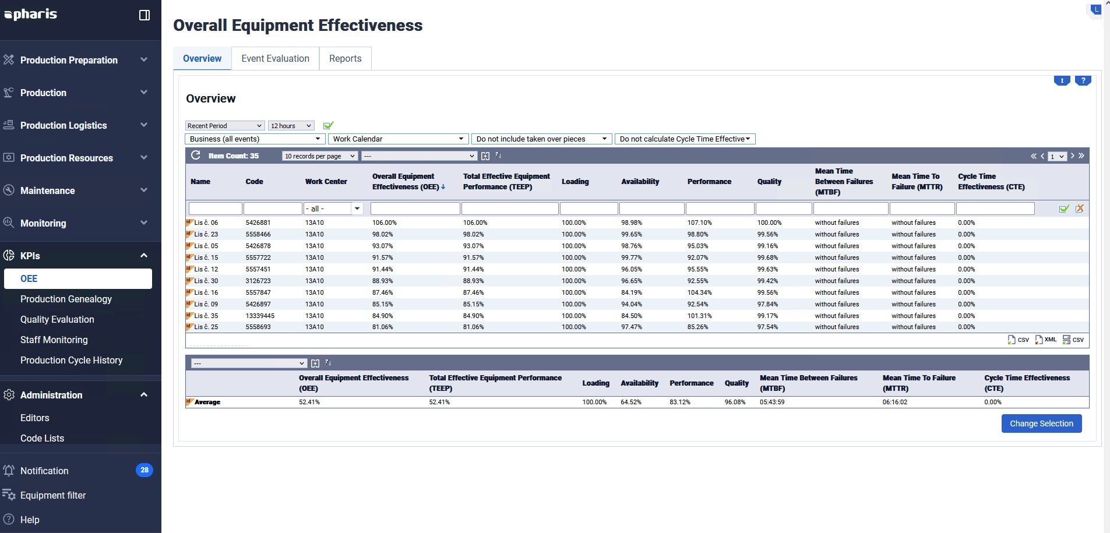Click the blue info badge icon
1110x533 pixels.
1062,80
